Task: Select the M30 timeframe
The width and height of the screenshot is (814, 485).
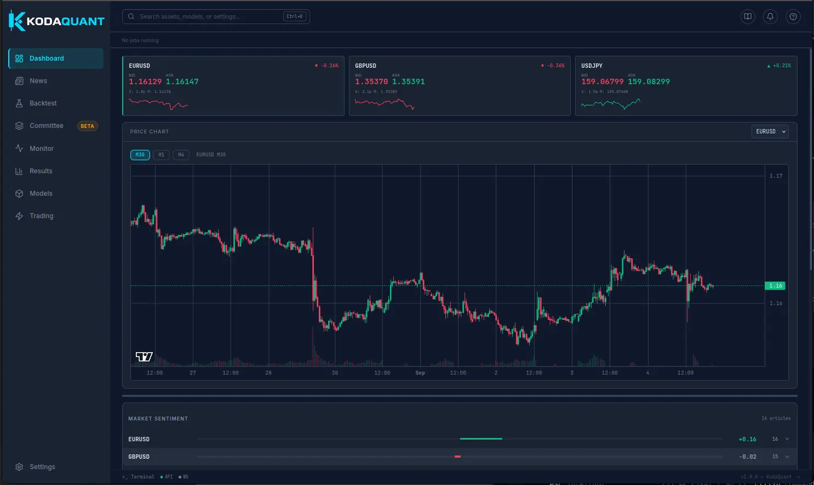Action: 140,155
